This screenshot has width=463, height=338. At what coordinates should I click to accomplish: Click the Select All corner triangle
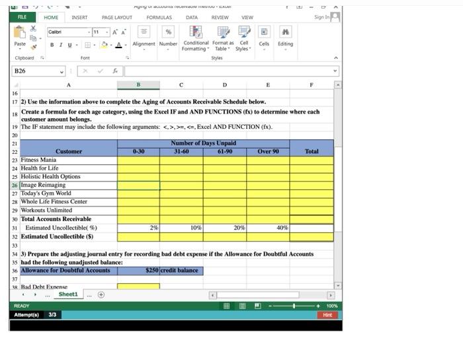(16, 85)
